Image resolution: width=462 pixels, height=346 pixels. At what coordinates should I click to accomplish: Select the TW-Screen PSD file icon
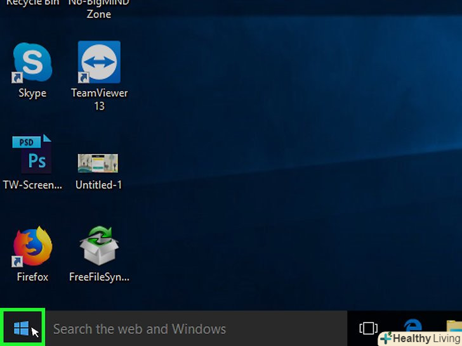coord(32,154)
